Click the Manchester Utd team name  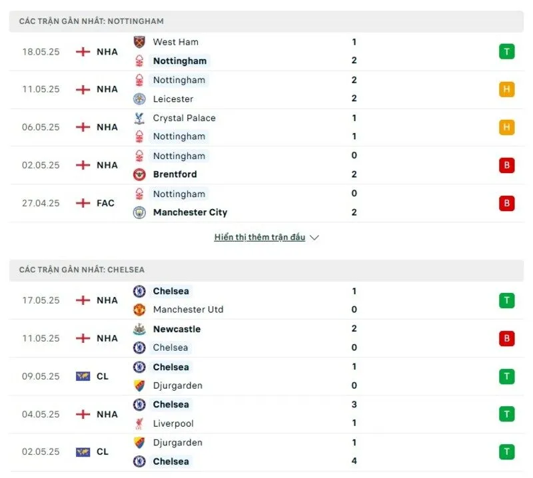point(189,310)
